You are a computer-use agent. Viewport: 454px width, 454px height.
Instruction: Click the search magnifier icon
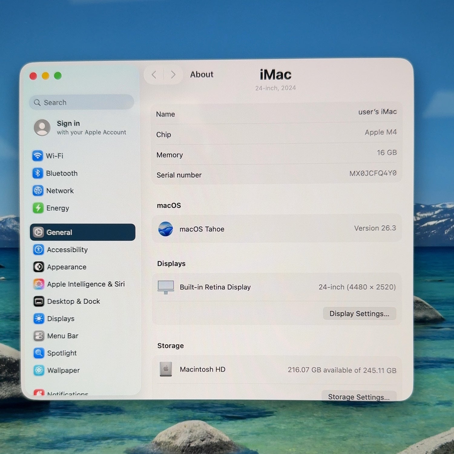point(37,103)
